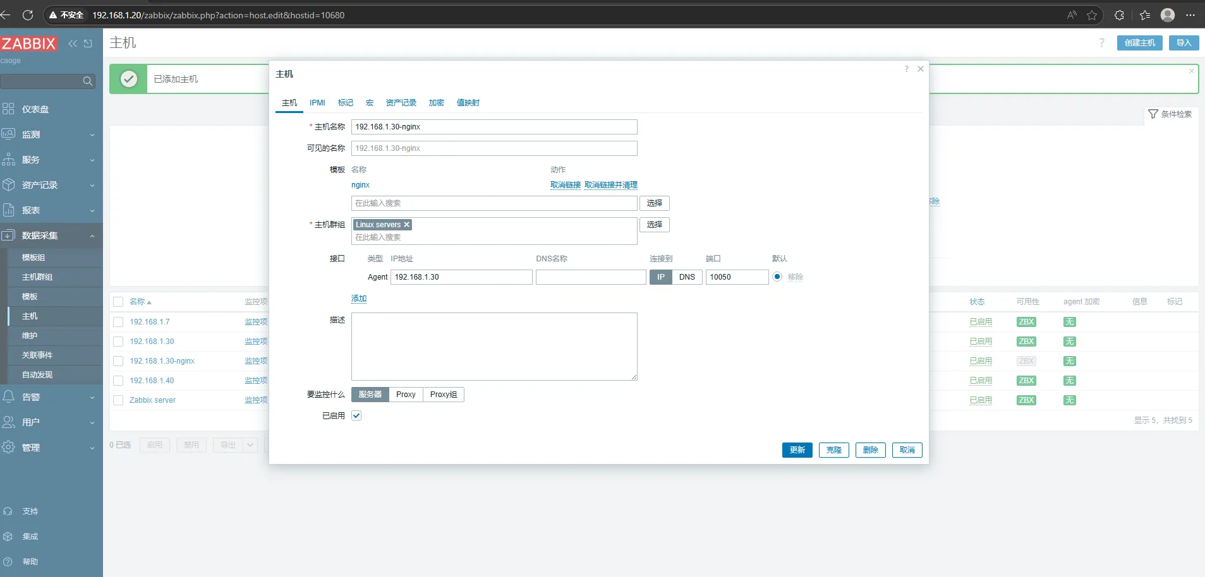Open the 导出 export dropdown arrow
Viewport: 1205px width, 577px height.
click(x=250, y=445)
